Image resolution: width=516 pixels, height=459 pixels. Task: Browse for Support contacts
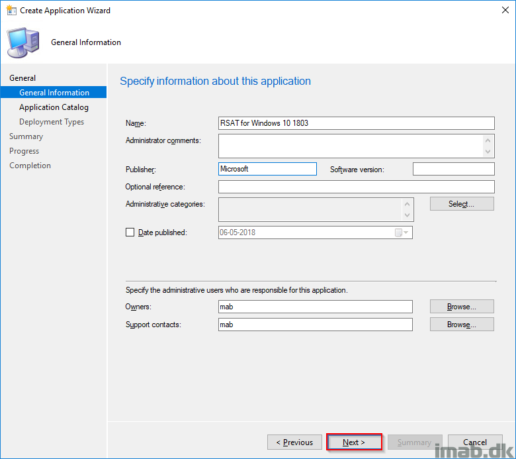pyautogui.click(x=462, y=325)
